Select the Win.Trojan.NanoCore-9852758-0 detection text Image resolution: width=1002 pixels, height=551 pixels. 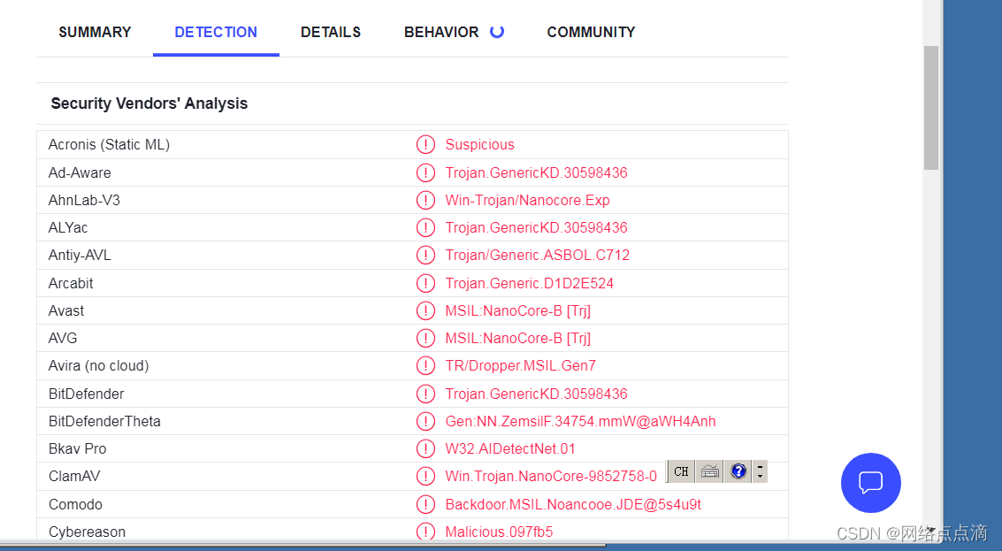[x=551, y=476]
